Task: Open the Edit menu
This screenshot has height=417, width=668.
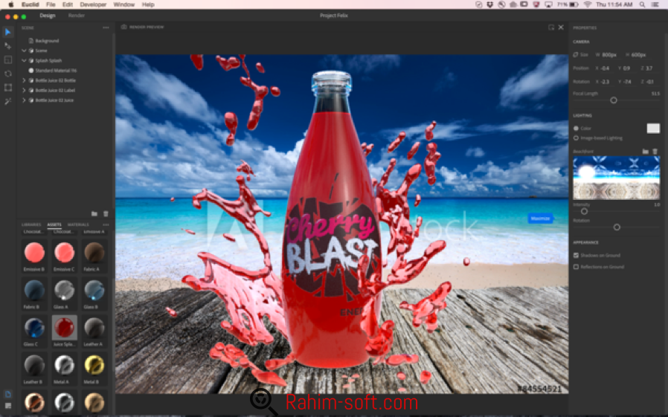Action: pyautogui.click(x=67, y=4)
